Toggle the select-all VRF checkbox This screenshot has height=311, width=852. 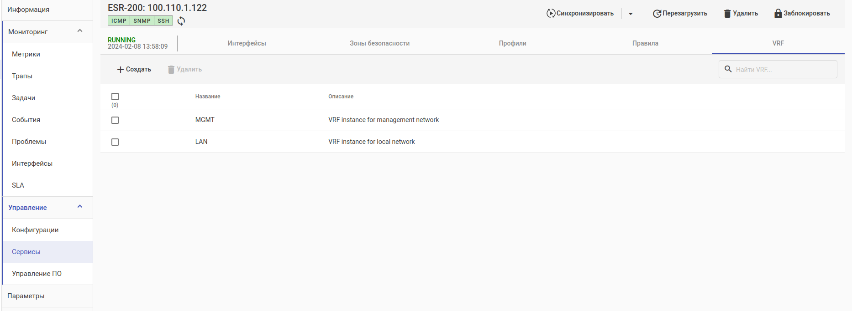(115, 97)
